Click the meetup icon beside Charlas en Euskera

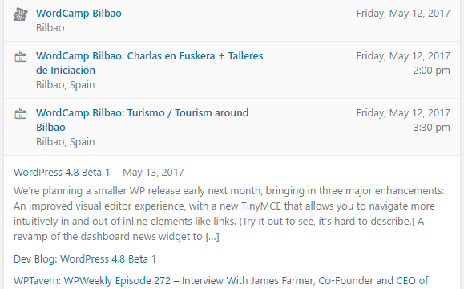(21, 56)
